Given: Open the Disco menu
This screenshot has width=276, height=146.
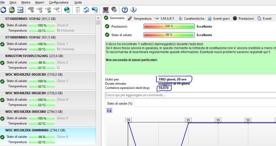Looking at the screenshot, I should (x=13, y=2).
